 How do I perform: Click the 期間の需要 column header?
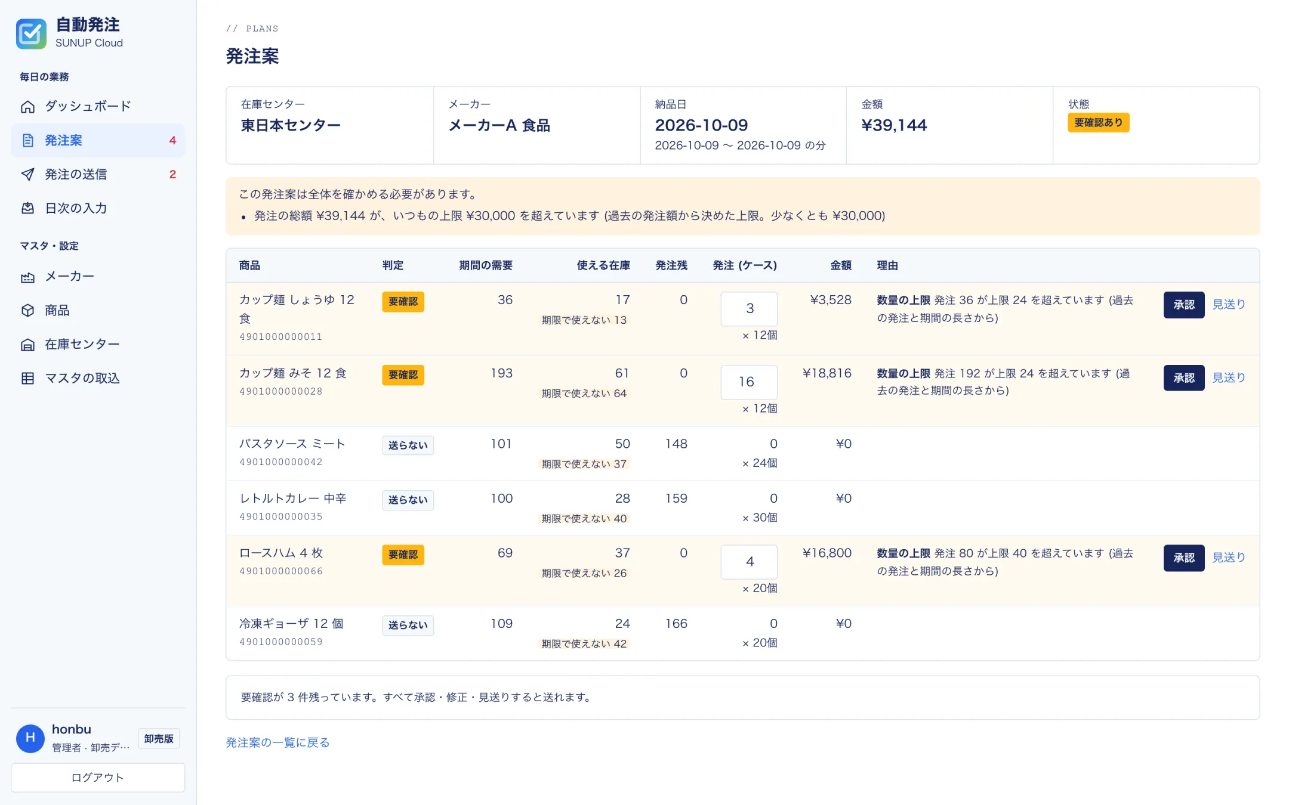coord(486,266)
